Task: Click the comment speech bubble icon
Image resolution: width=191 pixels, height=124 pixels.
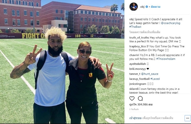Action: [x=140, y=98]
